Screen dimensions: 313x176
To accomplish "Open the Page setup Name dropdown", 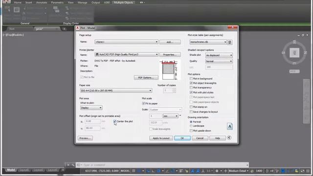I will click(x=127, y=42).
